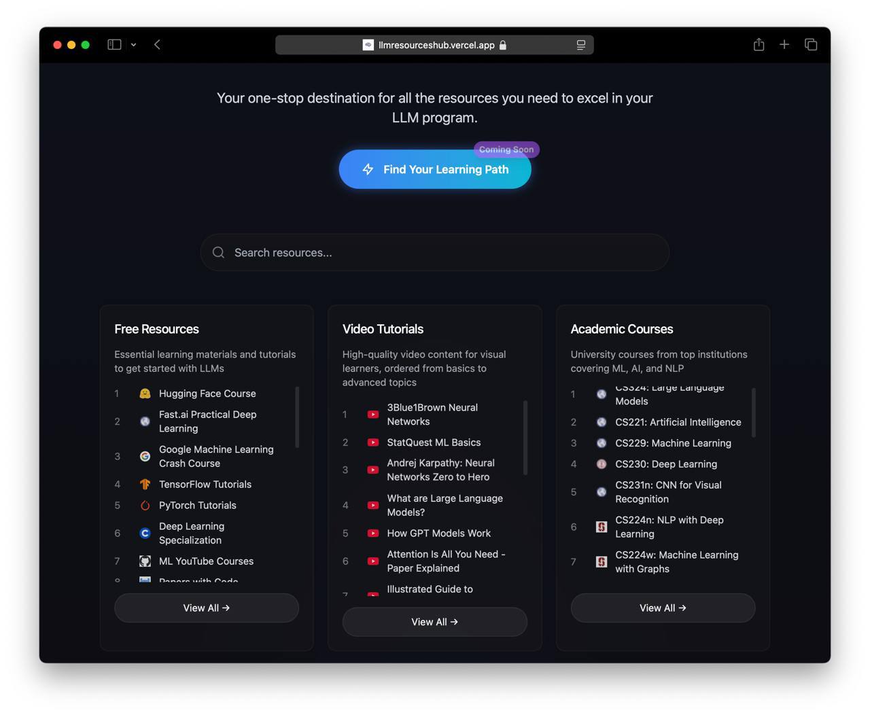Open the Hugging Face Course emoji icon

(145, 394)
